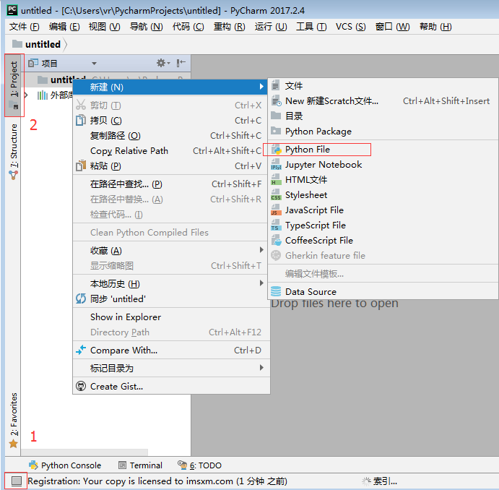The image size is (499, 490).
Task: Open the 7: Structure side tab
Action: point(14,152)
